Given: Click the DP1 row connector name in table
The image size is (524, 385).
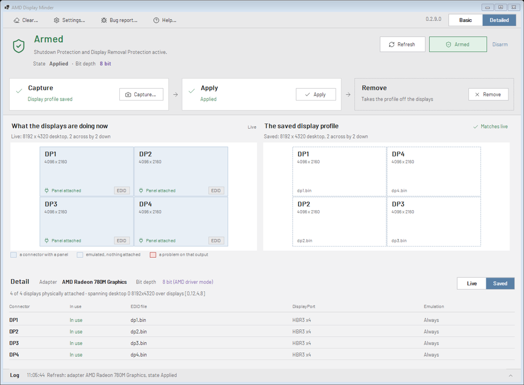Looking at the screenshot, I should point(14,320).
